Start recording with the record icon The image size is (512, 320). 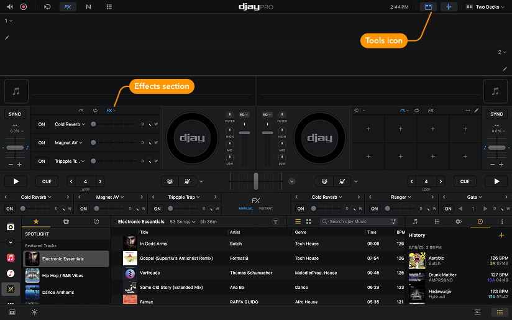(x=24, y=7)
